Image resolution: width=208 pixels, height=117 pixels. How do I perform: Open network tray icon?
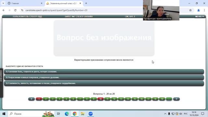pyautogui.click(x=173, y=114)
